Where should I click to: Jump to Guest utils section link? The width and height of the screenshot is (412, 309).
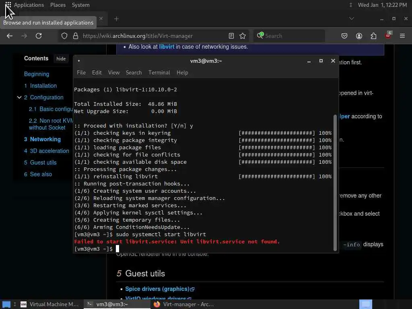click(40, 163)
